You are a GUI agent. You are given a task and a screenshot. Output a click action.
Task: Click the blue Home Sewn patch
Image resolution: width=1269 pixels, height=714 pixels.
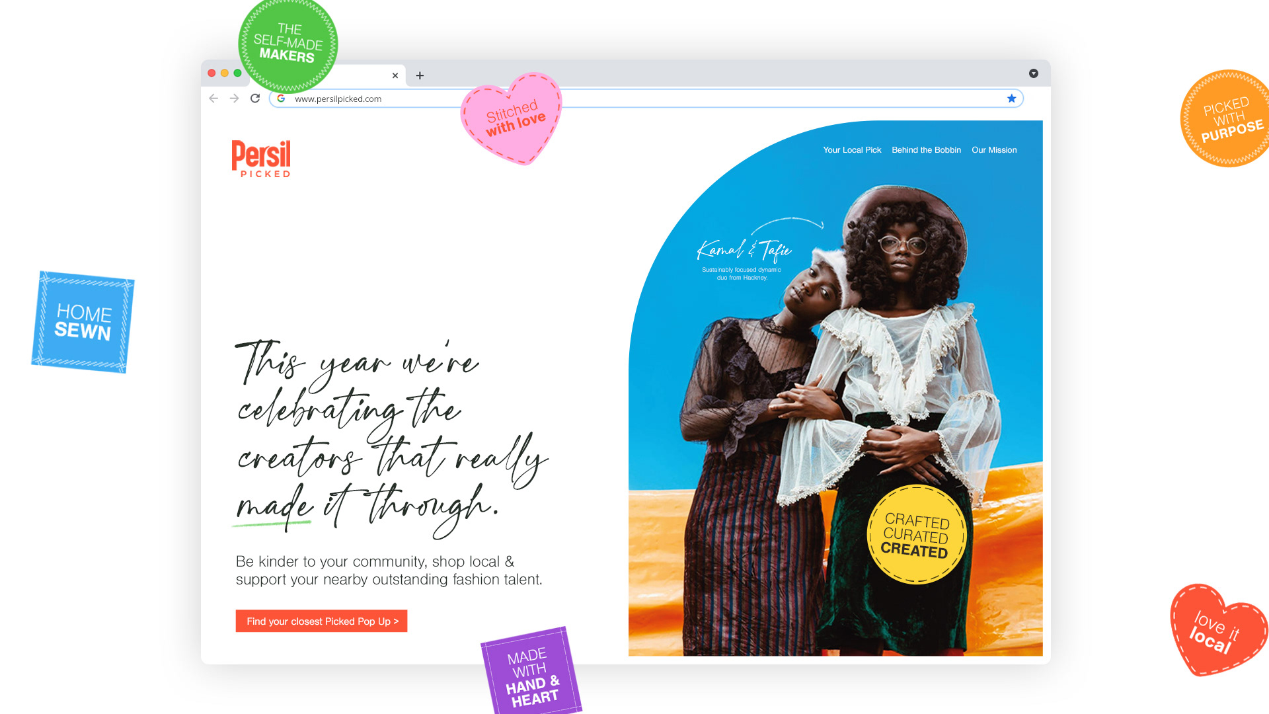pyautogui.click(x=83, y=322)
